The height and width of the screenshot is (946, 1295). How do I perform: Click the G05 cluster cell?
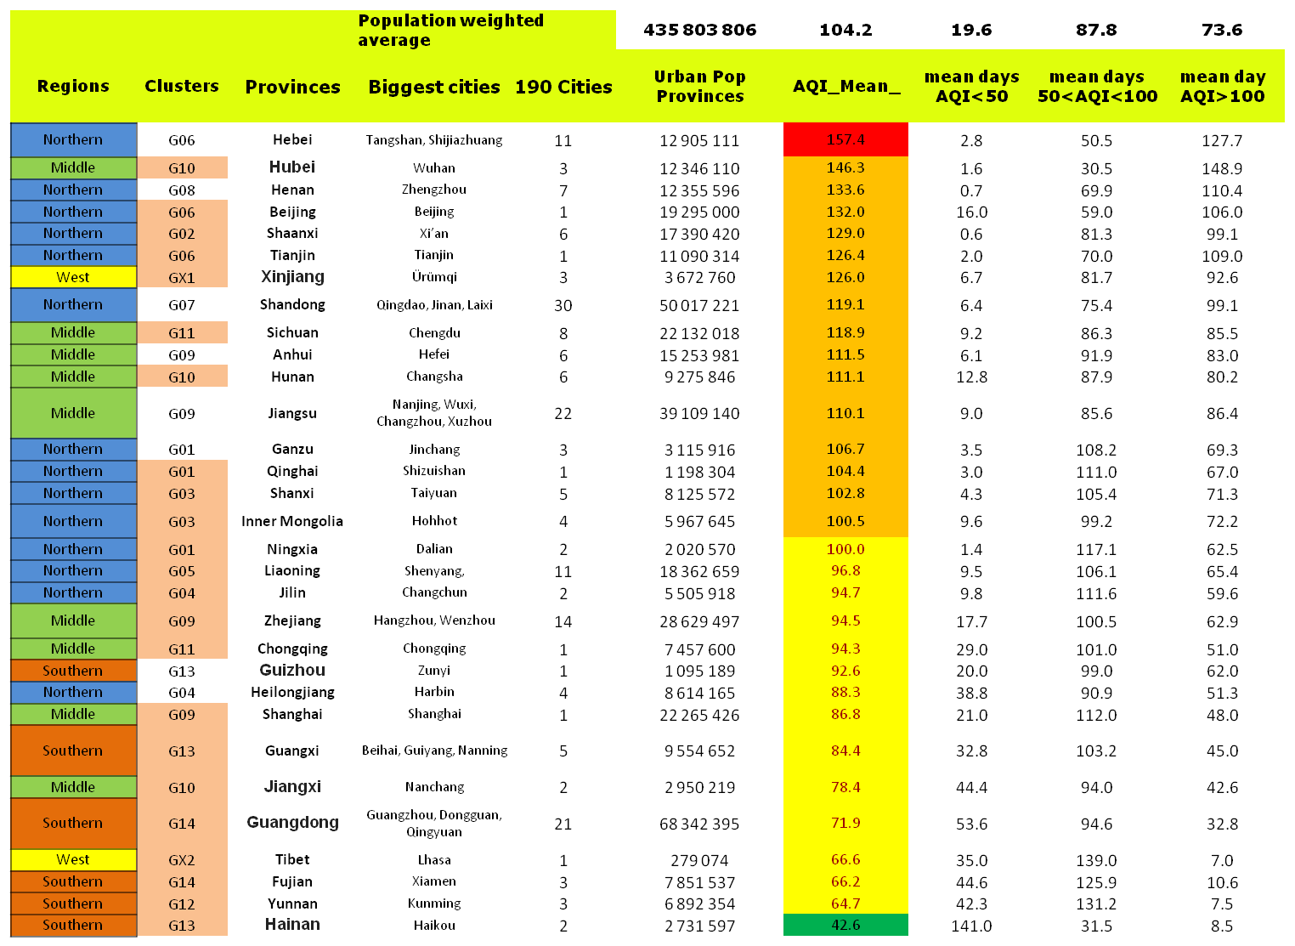(182, 571)
